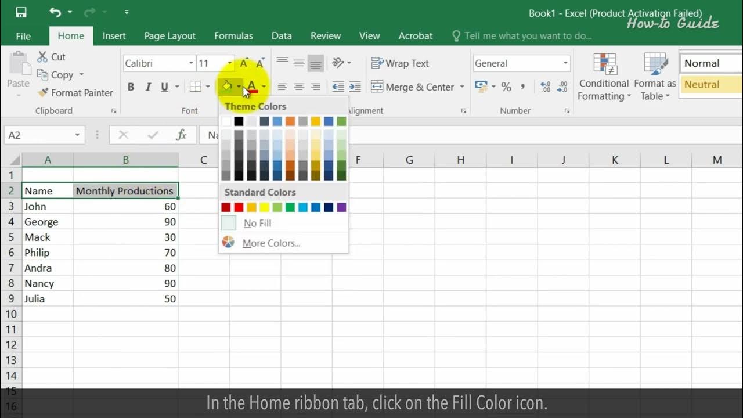Image resolution: width=743 pixels, height=418 pixels.
Task: Click the Increase Decimal icon
Action: coord(545,87)
